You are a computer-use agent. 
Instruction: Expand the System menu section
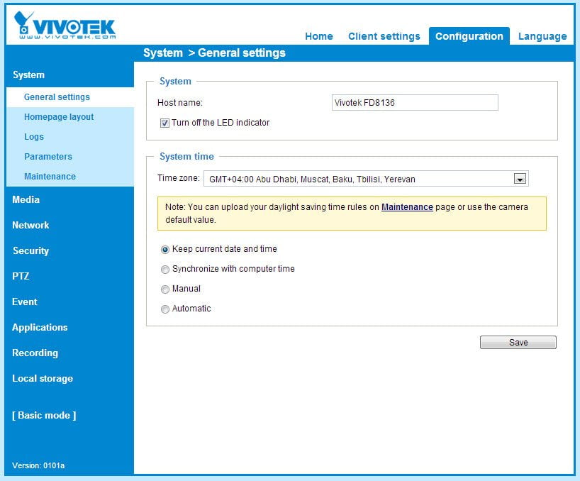pos(28,74)
